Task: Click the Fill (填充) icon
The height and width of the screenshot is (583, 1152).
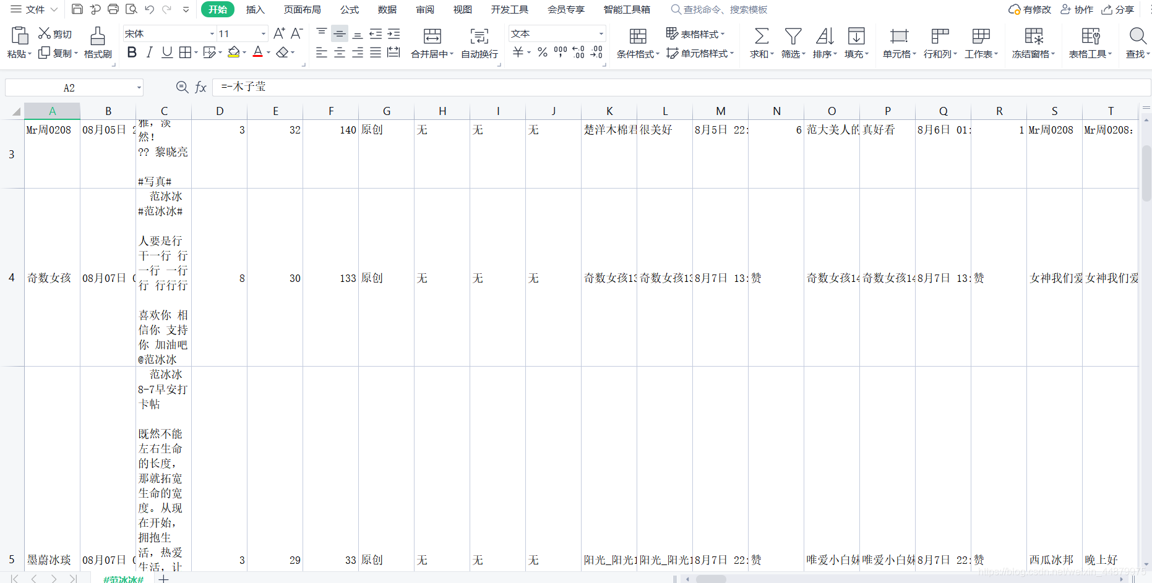Action: 856,36
